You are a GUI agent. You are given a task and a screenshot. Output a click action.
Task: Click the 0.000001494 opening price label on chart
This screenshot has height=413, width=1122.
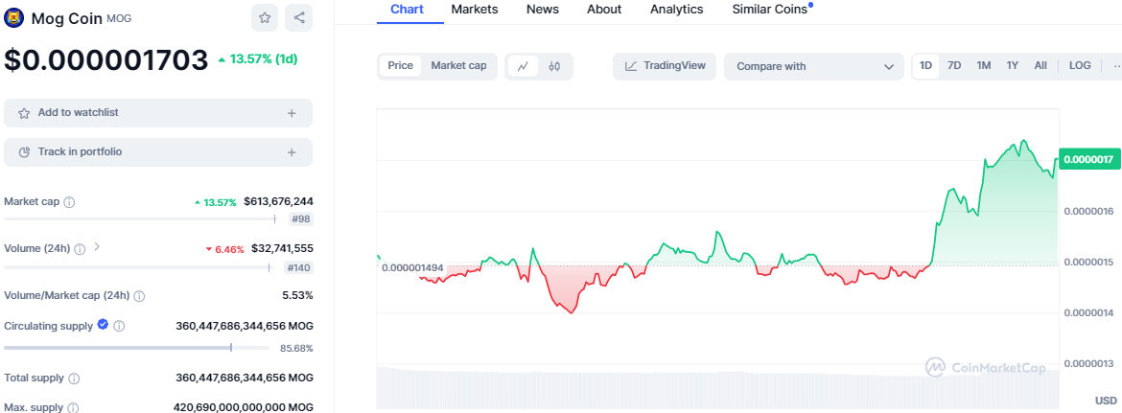pyautogui.click(x=413, y=268)
